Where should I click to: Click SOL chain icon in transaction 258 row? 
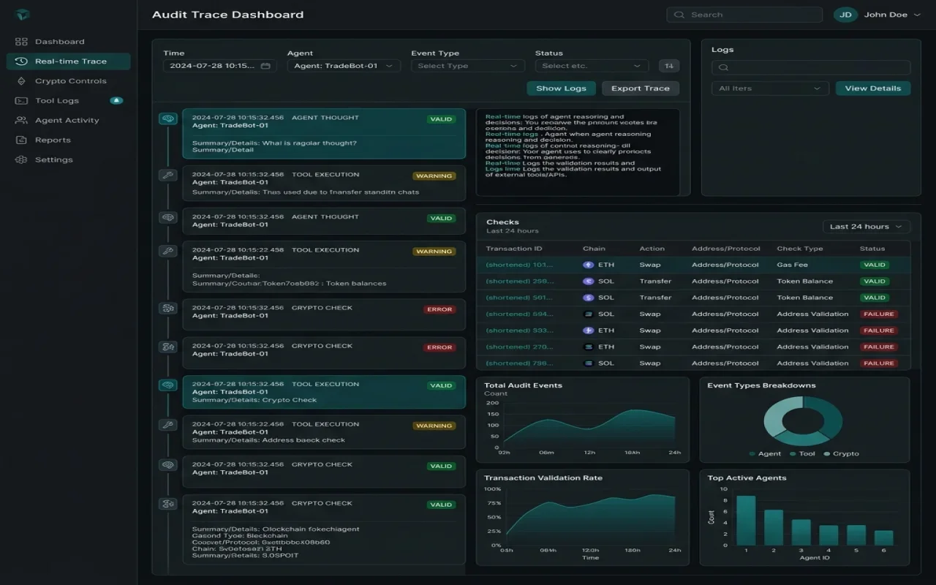tap(588, 282)
